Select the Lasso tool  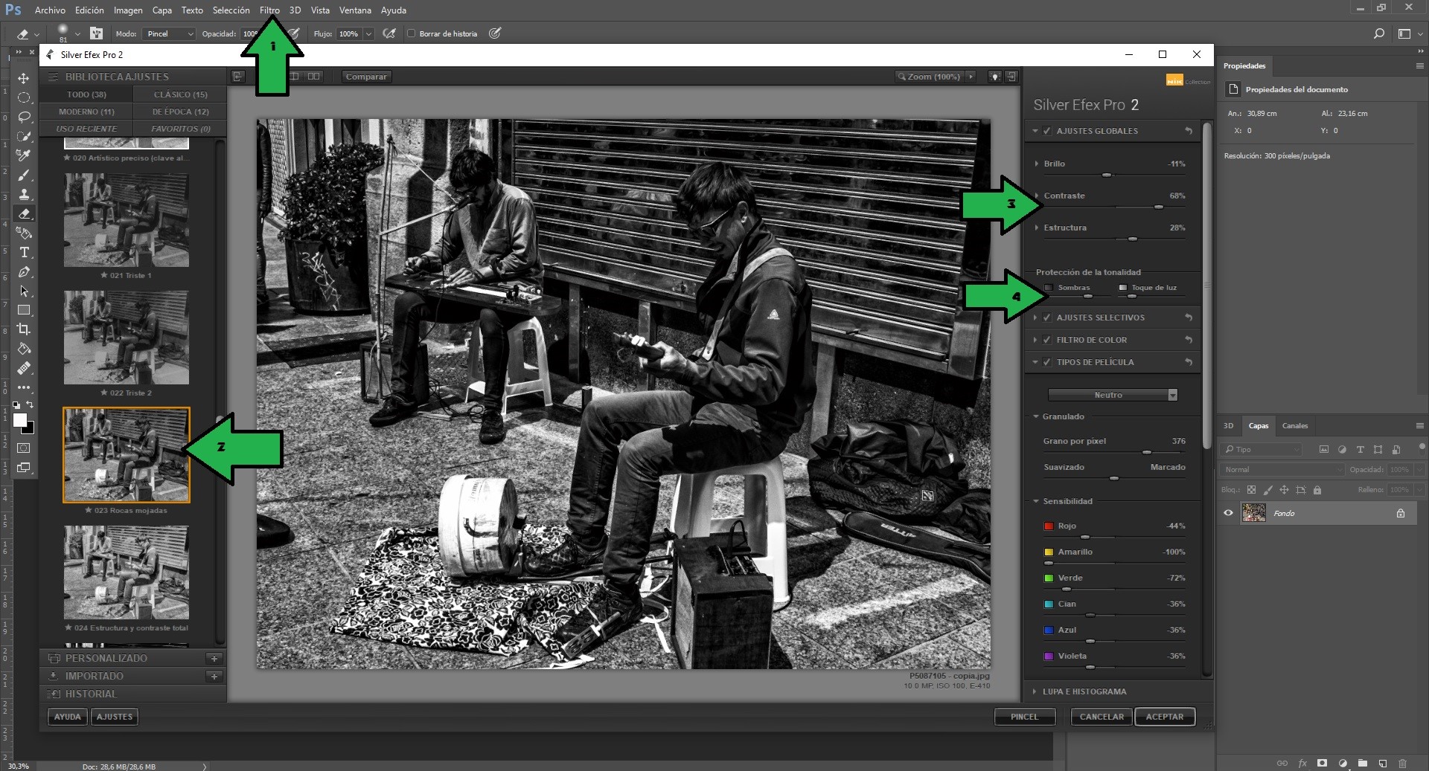(x=24, y=117)
